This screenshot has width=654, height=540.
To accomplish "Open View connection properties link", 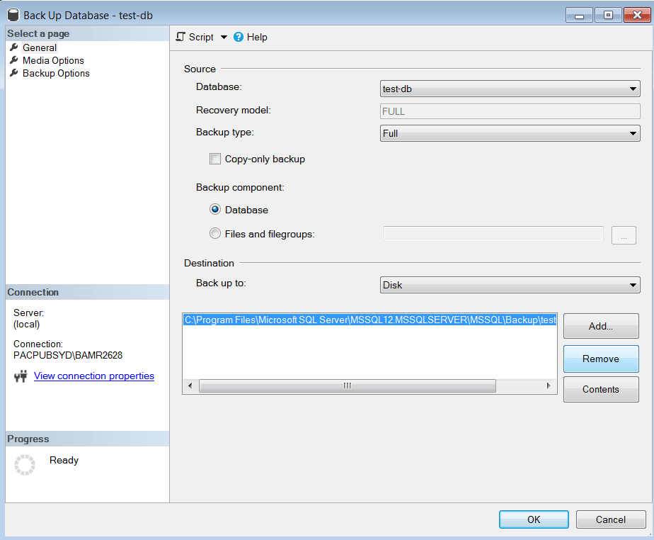I will [x=93, y=376].
